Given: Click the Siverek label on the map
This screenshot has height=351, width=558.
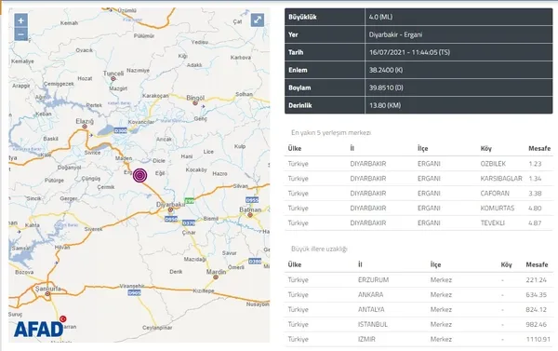Looking at the screenshot, I should 93,229.
